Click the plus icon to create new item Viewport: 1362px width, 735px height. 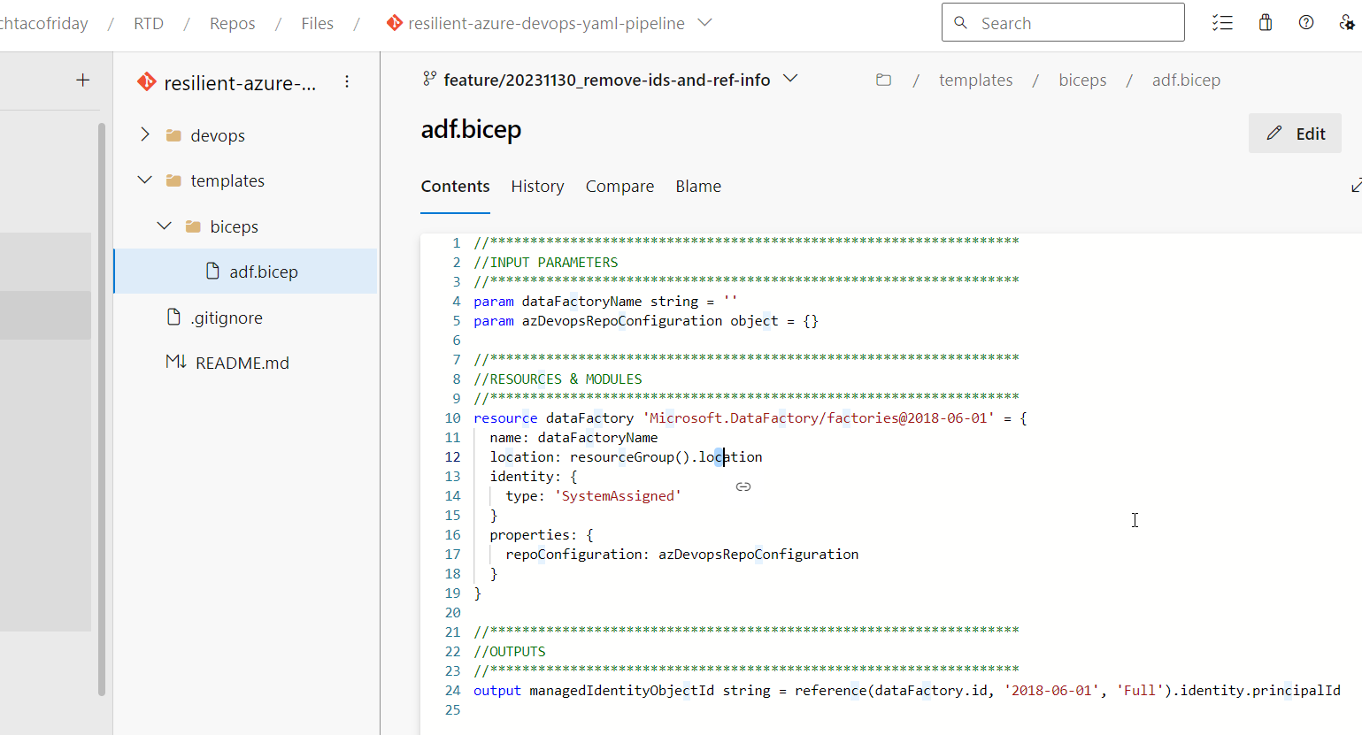(x=82, y=80)
